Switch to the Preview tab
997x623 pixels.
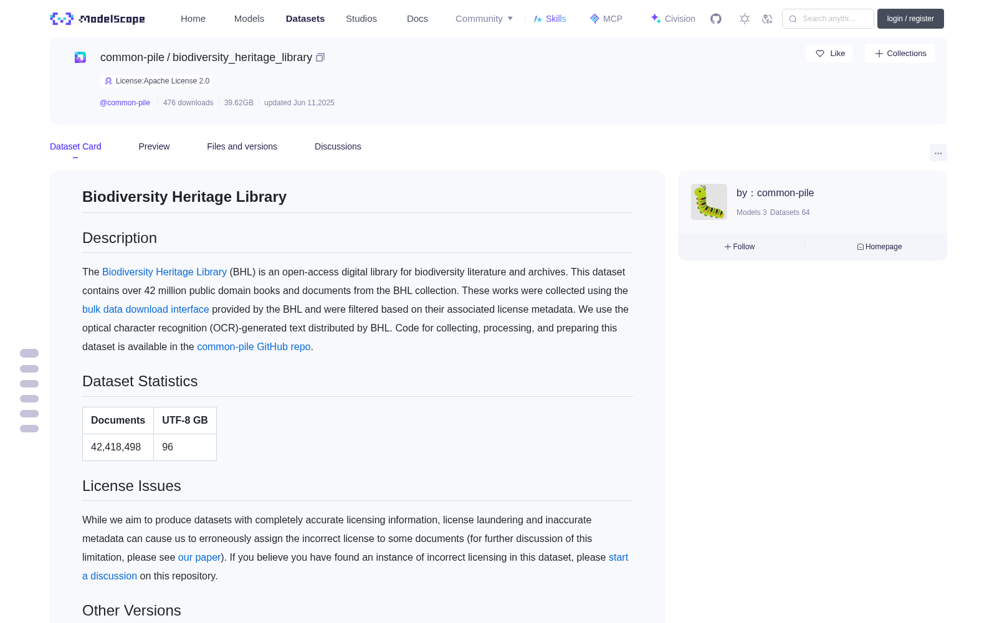pos(154,146)
